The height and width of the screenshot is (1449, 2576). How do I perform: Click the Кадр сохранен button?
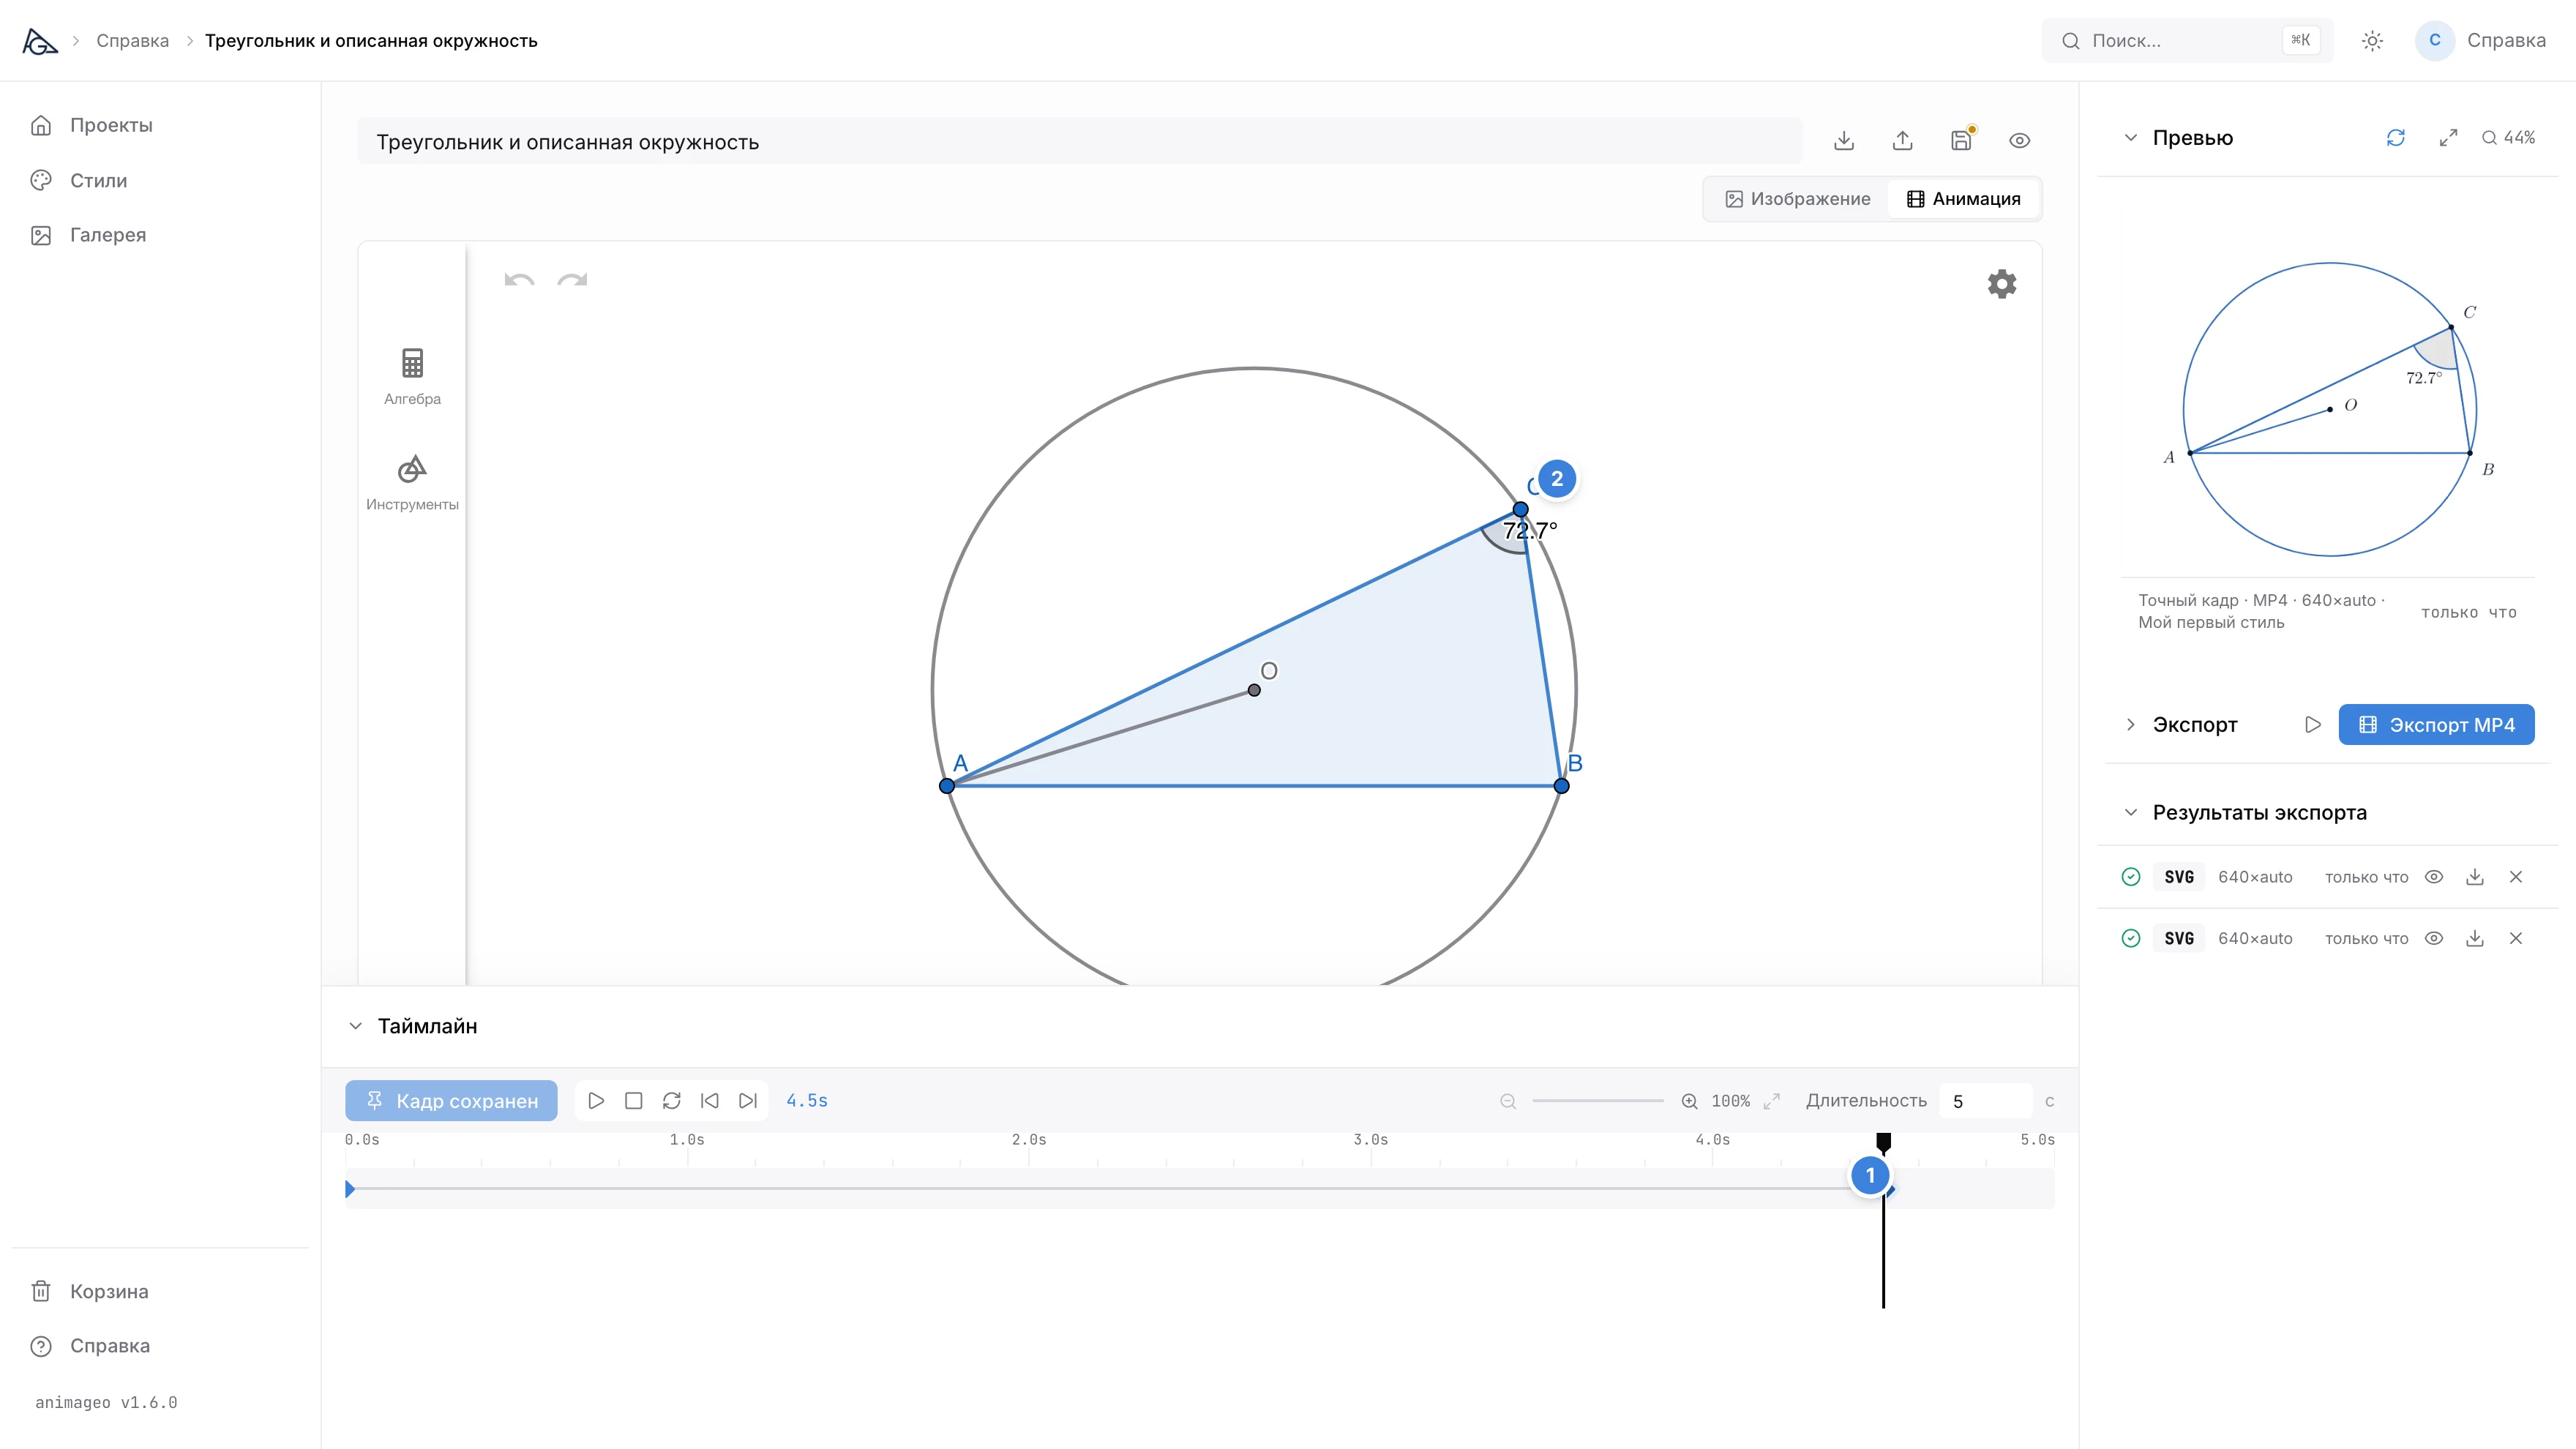(x=451, y=1100)
